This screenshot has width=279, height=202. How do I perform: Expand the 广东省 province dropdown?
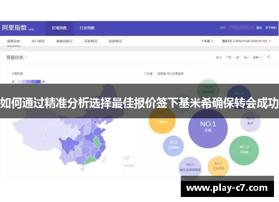click(x=207, y=41)
